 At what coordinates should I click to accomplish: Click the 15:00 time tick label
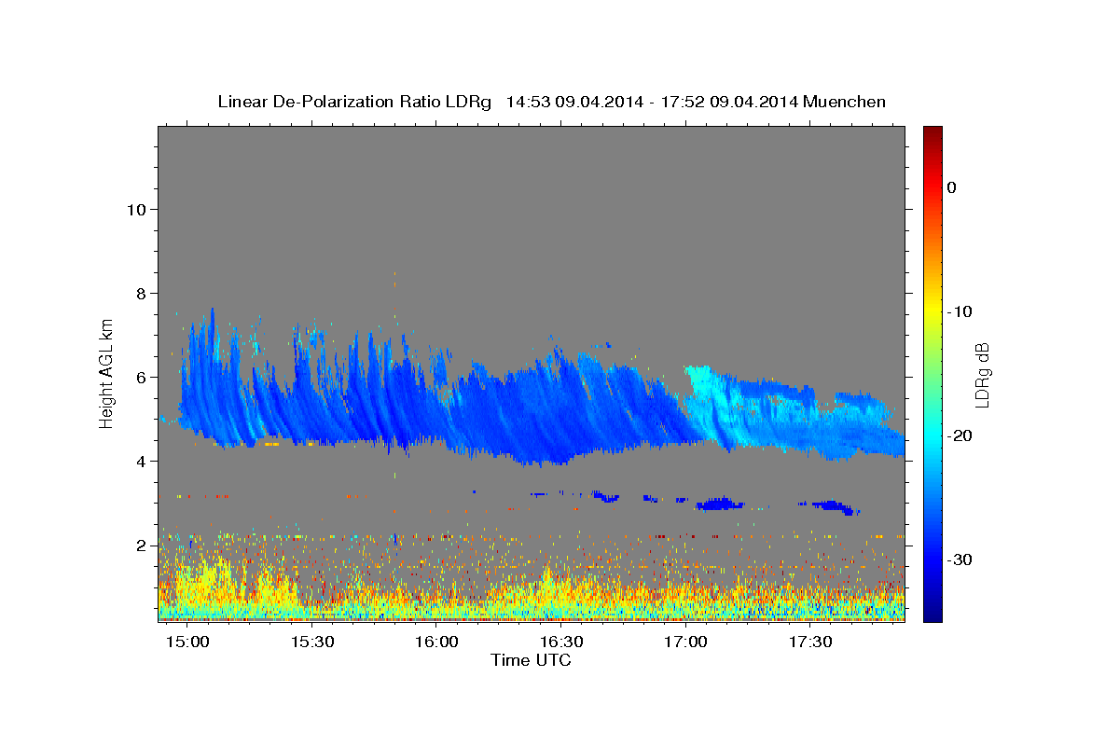pos(187,642)
